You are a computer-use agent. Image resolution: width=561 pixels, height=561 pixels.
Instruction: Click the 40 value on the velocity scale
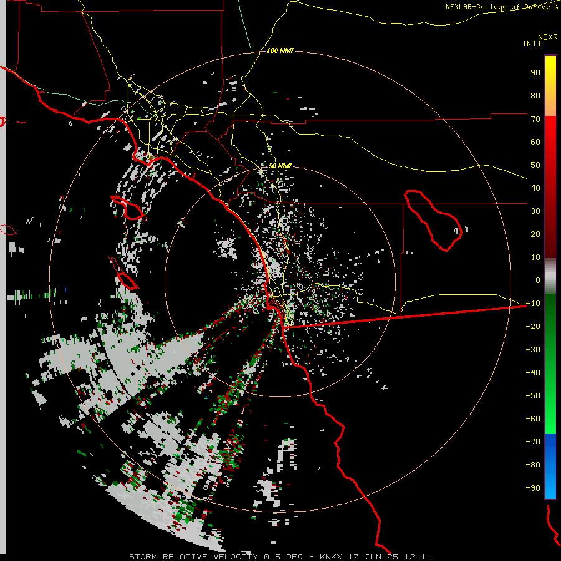(535, 188)
